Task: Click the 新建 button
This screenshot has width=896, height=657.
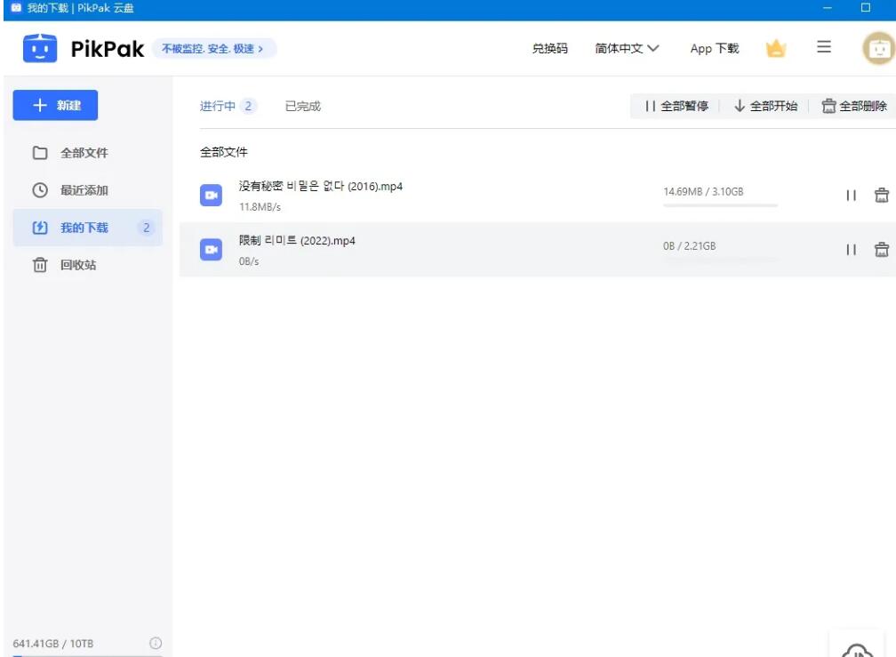Action: pos(55,105)
